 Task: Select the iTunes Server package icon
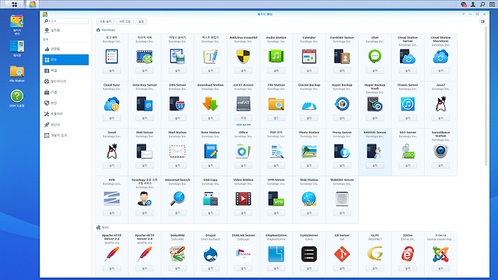pyautogui.click(x=408, y=104)
